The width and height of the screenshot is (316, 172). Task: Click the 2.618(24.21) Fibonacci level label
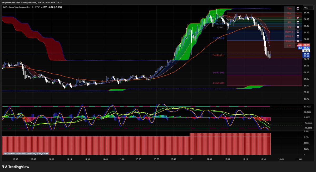pos(218,55)
